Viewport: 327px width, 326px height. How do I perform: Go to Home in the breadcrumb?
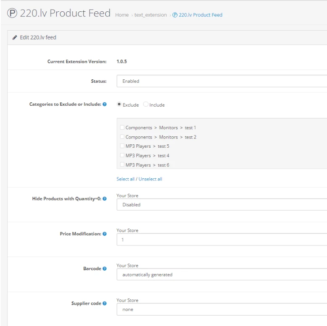[122, 15]
